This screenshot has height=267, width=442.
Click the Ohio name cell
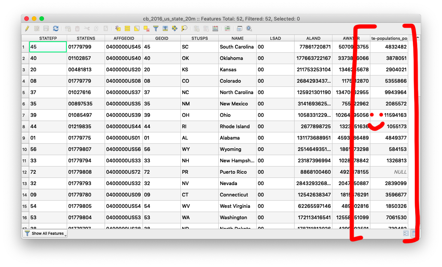pos(237,115)
